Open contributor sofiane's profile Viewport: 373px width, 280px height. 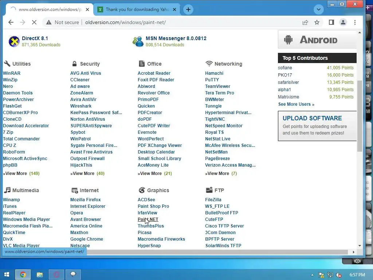[285, 67]
